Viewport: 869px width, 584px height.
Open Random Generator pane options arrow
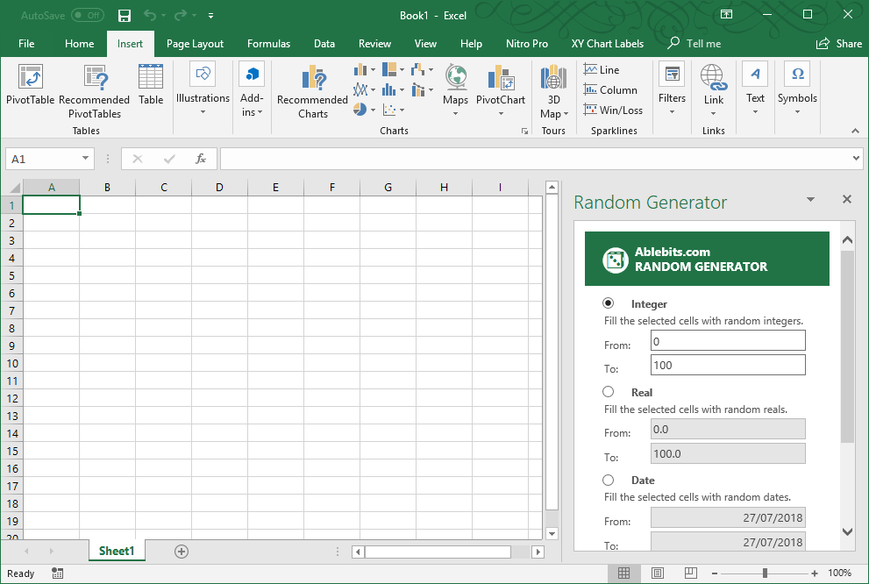coord(811,200)
